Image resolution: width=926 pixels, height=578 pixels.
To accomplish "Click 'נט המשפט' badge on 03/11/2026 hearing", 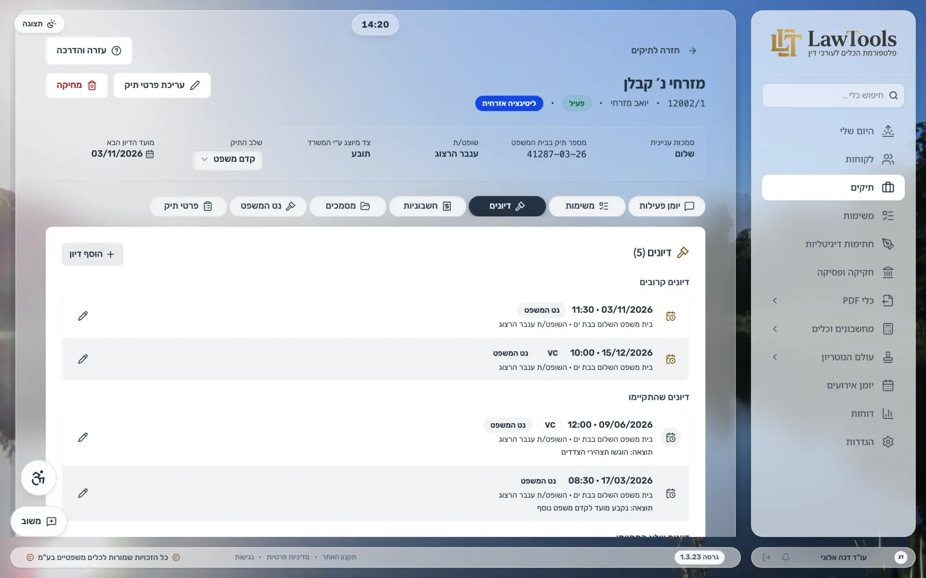I will pos(542,310).
